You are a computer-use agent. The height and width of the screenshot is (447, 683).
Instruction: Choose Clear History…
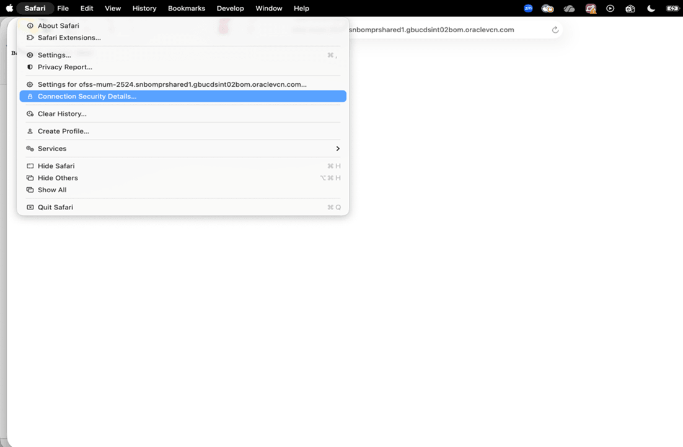click(x=183, y=113)
